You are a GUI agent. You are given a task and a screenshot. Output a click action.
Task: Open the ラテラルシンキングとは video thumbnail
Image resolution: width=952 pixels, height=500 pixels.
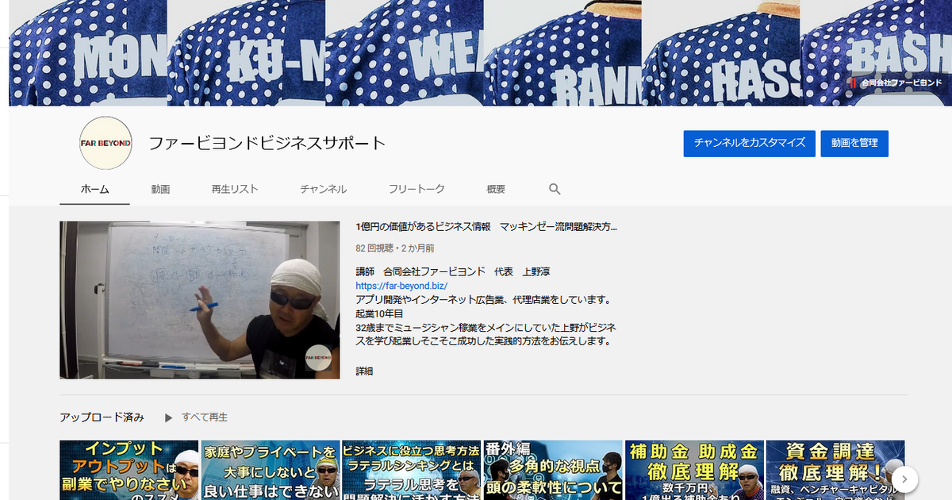pos(412,470)
